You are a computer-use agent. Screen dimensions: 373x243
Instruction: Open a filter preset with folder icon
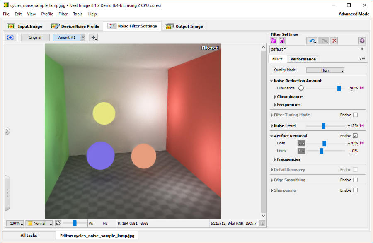click(x=274, y=41)
